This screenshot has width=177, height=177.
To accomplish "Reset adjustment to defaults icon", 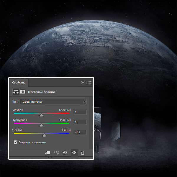I will click(x=65, y=153).
